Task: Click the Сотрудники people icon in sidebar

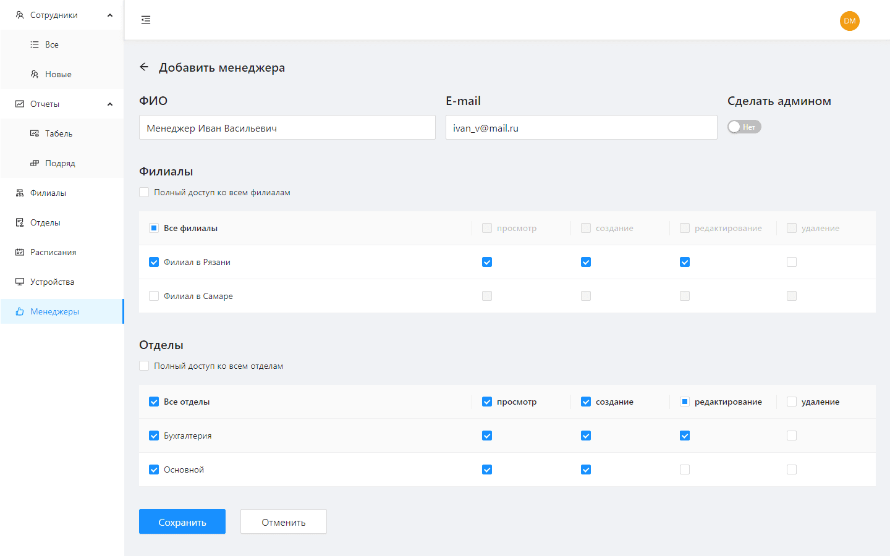Action: pos(20,15)
